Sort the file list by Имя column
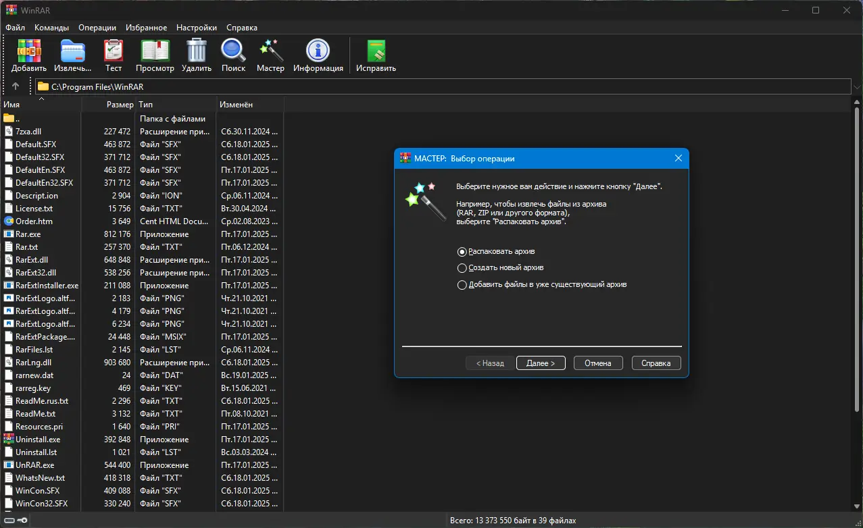The image size is (863, 528). 41,105
